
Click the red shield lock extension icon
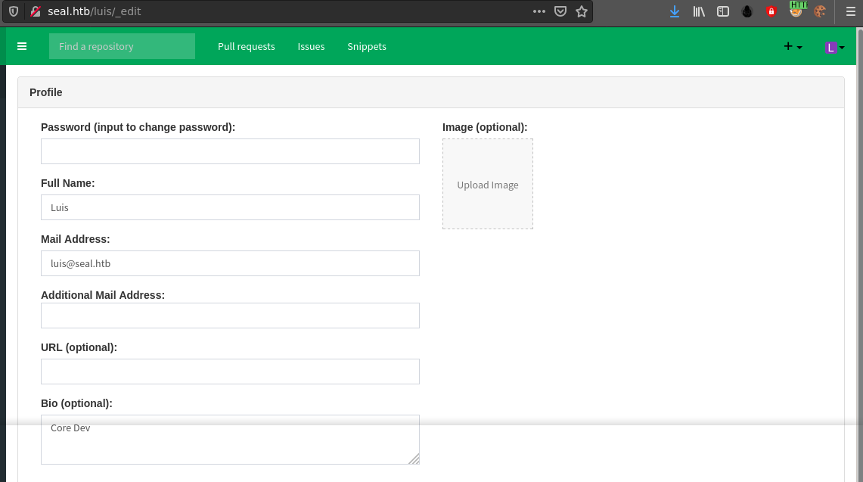[771, 11]
